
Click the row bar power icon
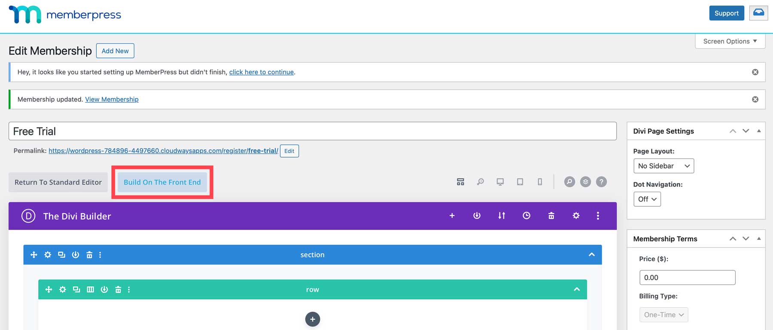click(x=104, y=290)
